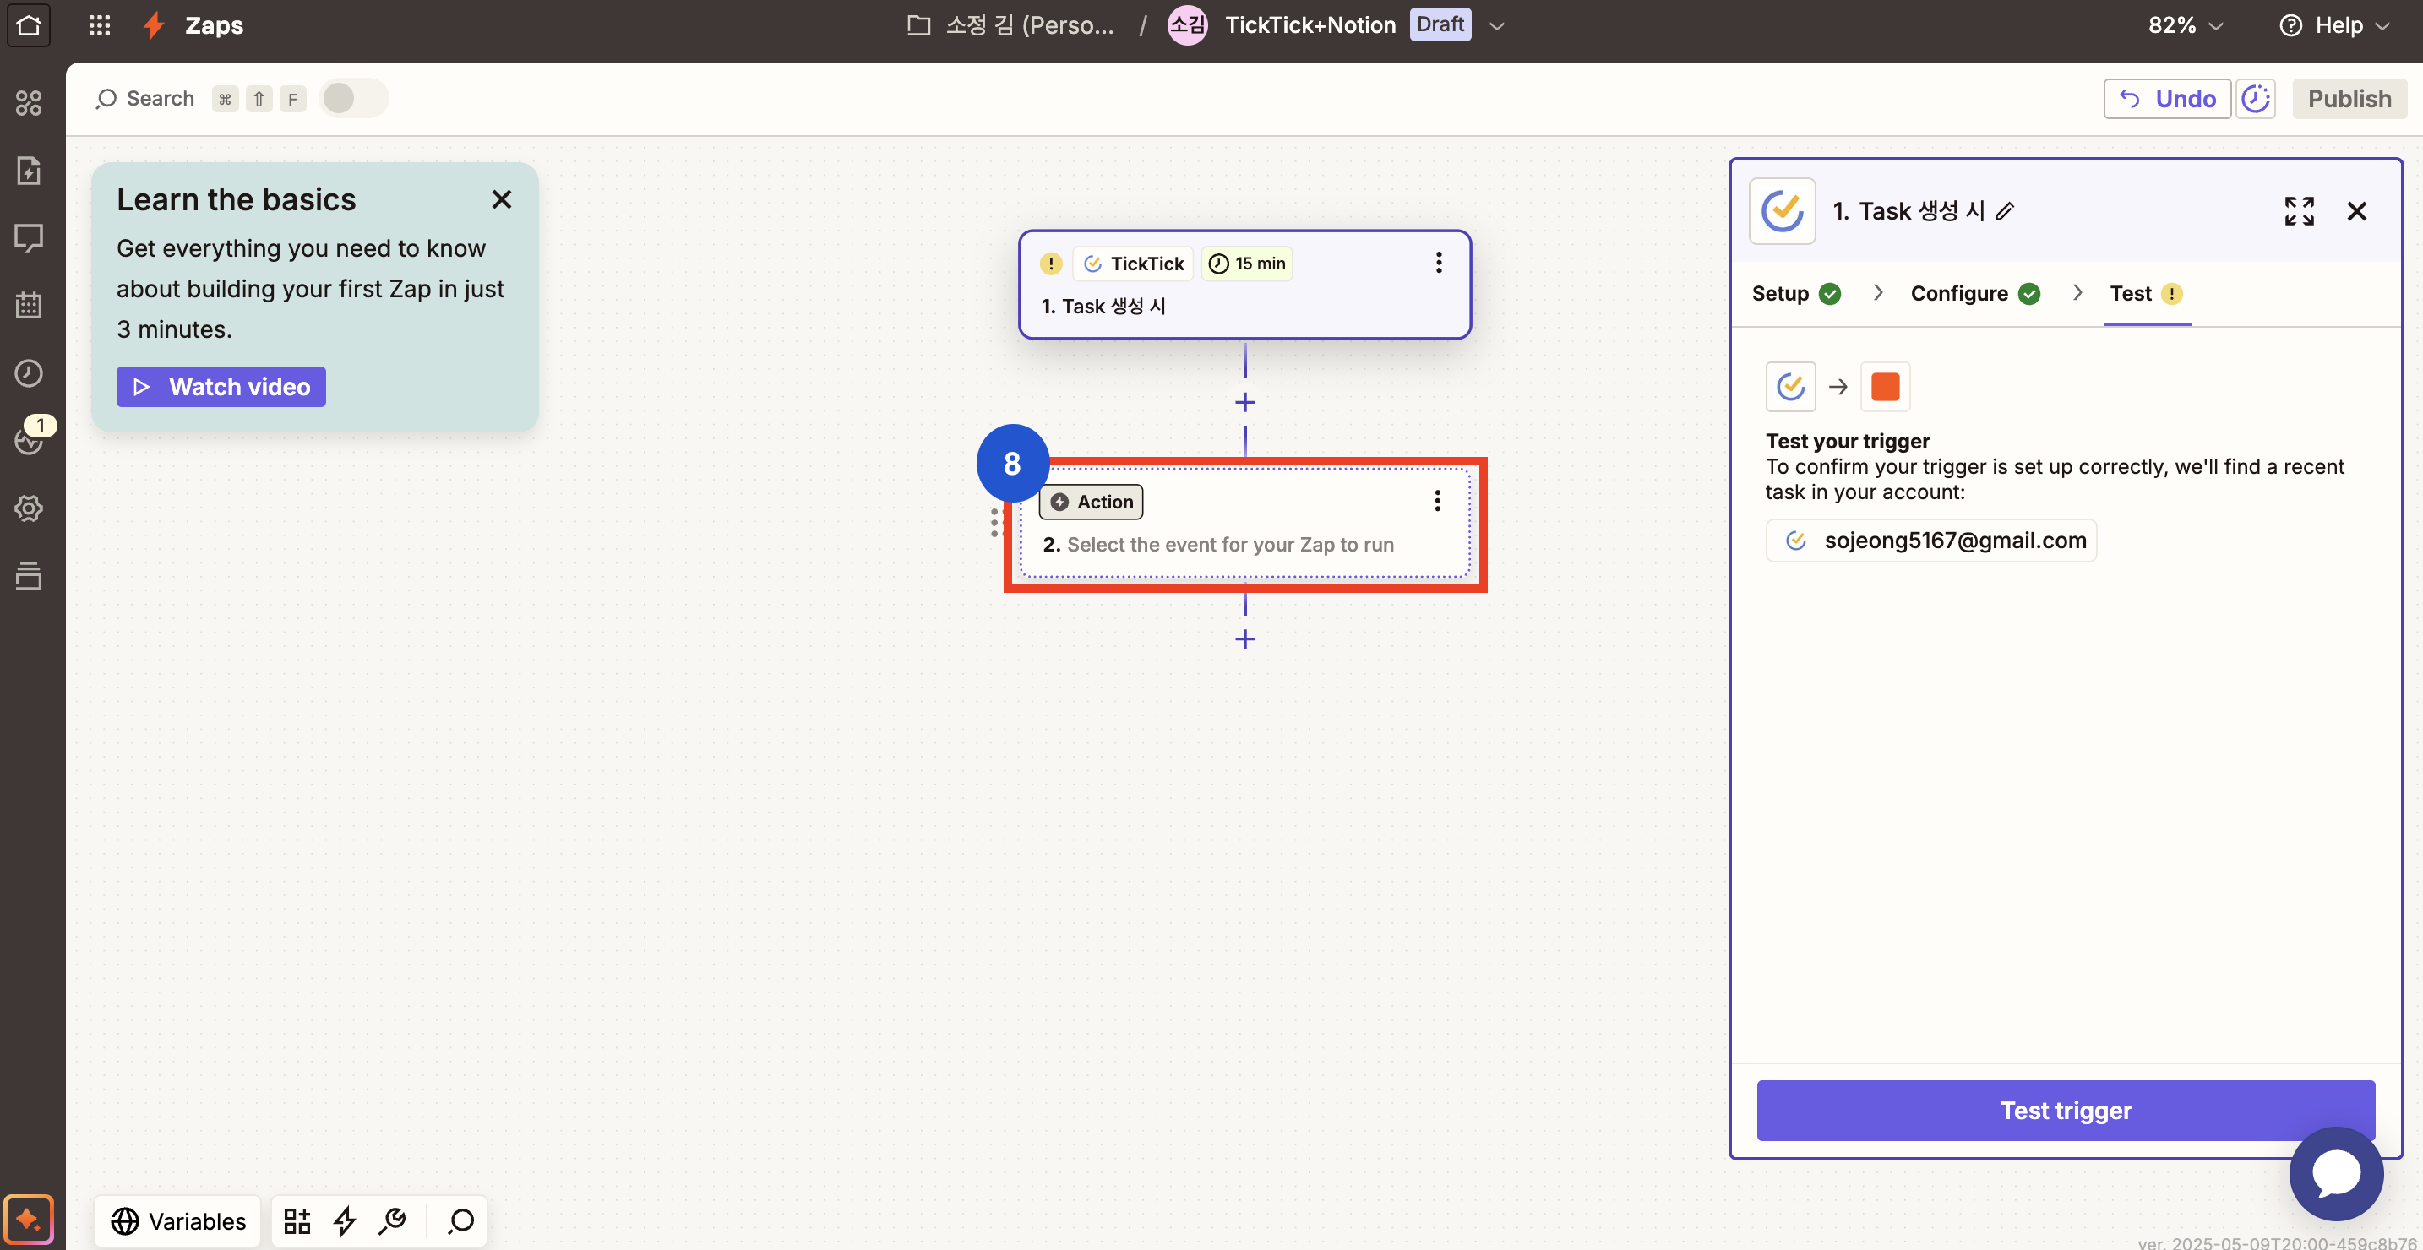Switch to the Configure tab

pos(1975,293)
